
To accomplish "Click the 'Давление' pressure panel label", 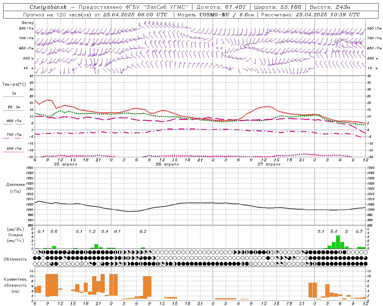I will [x=16, y=185].
